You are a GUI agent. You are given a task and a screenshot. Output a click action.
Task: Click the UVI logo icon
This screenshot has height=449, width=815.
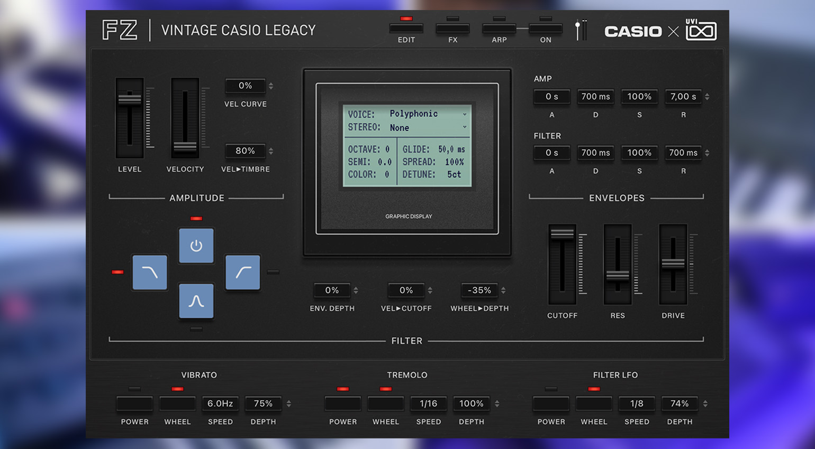pyautogui.click(x=701, y=31)
